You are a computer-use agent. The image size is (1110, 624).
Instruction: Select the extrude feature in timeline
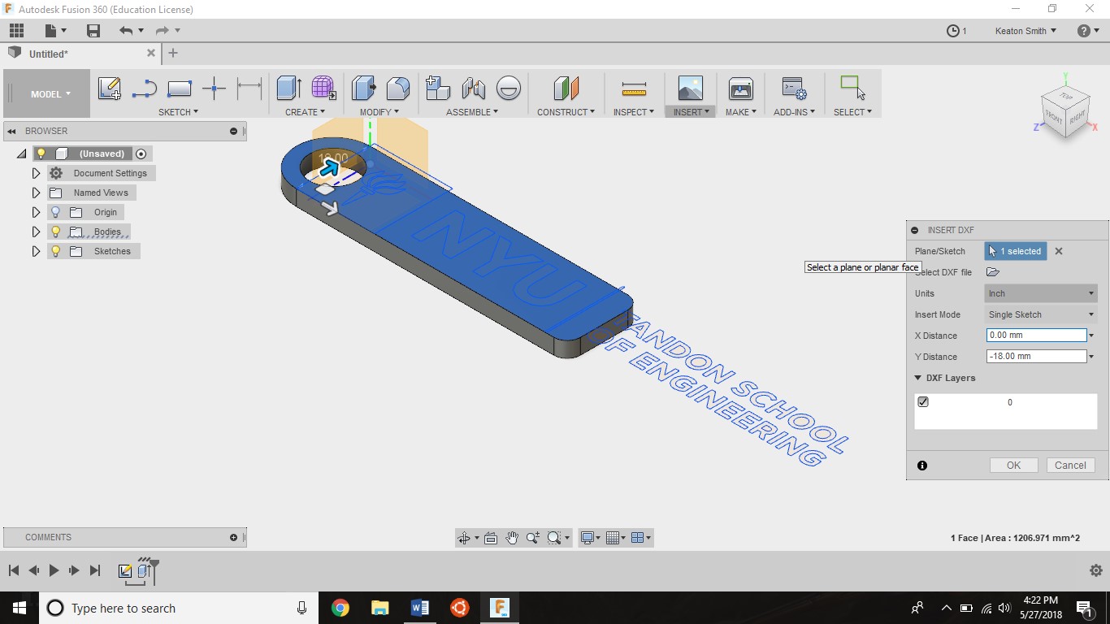click(145, 571)
